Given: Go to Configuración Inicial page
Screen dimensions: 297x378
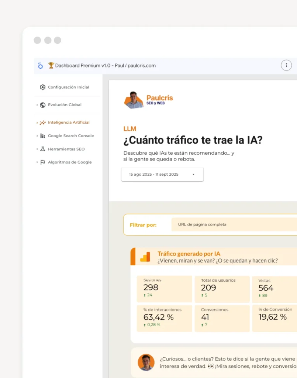Looking at the screenshot, I should coord(69,87).
